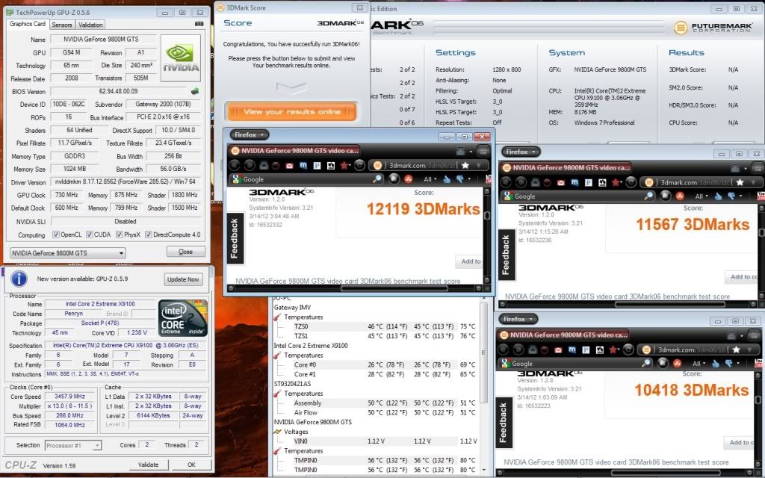Click the search magnifier in the 12119 Firefox window
Image resolution: width=765 pixels, height=478 pixels.
pyautogui.click(x=377, y=179)
